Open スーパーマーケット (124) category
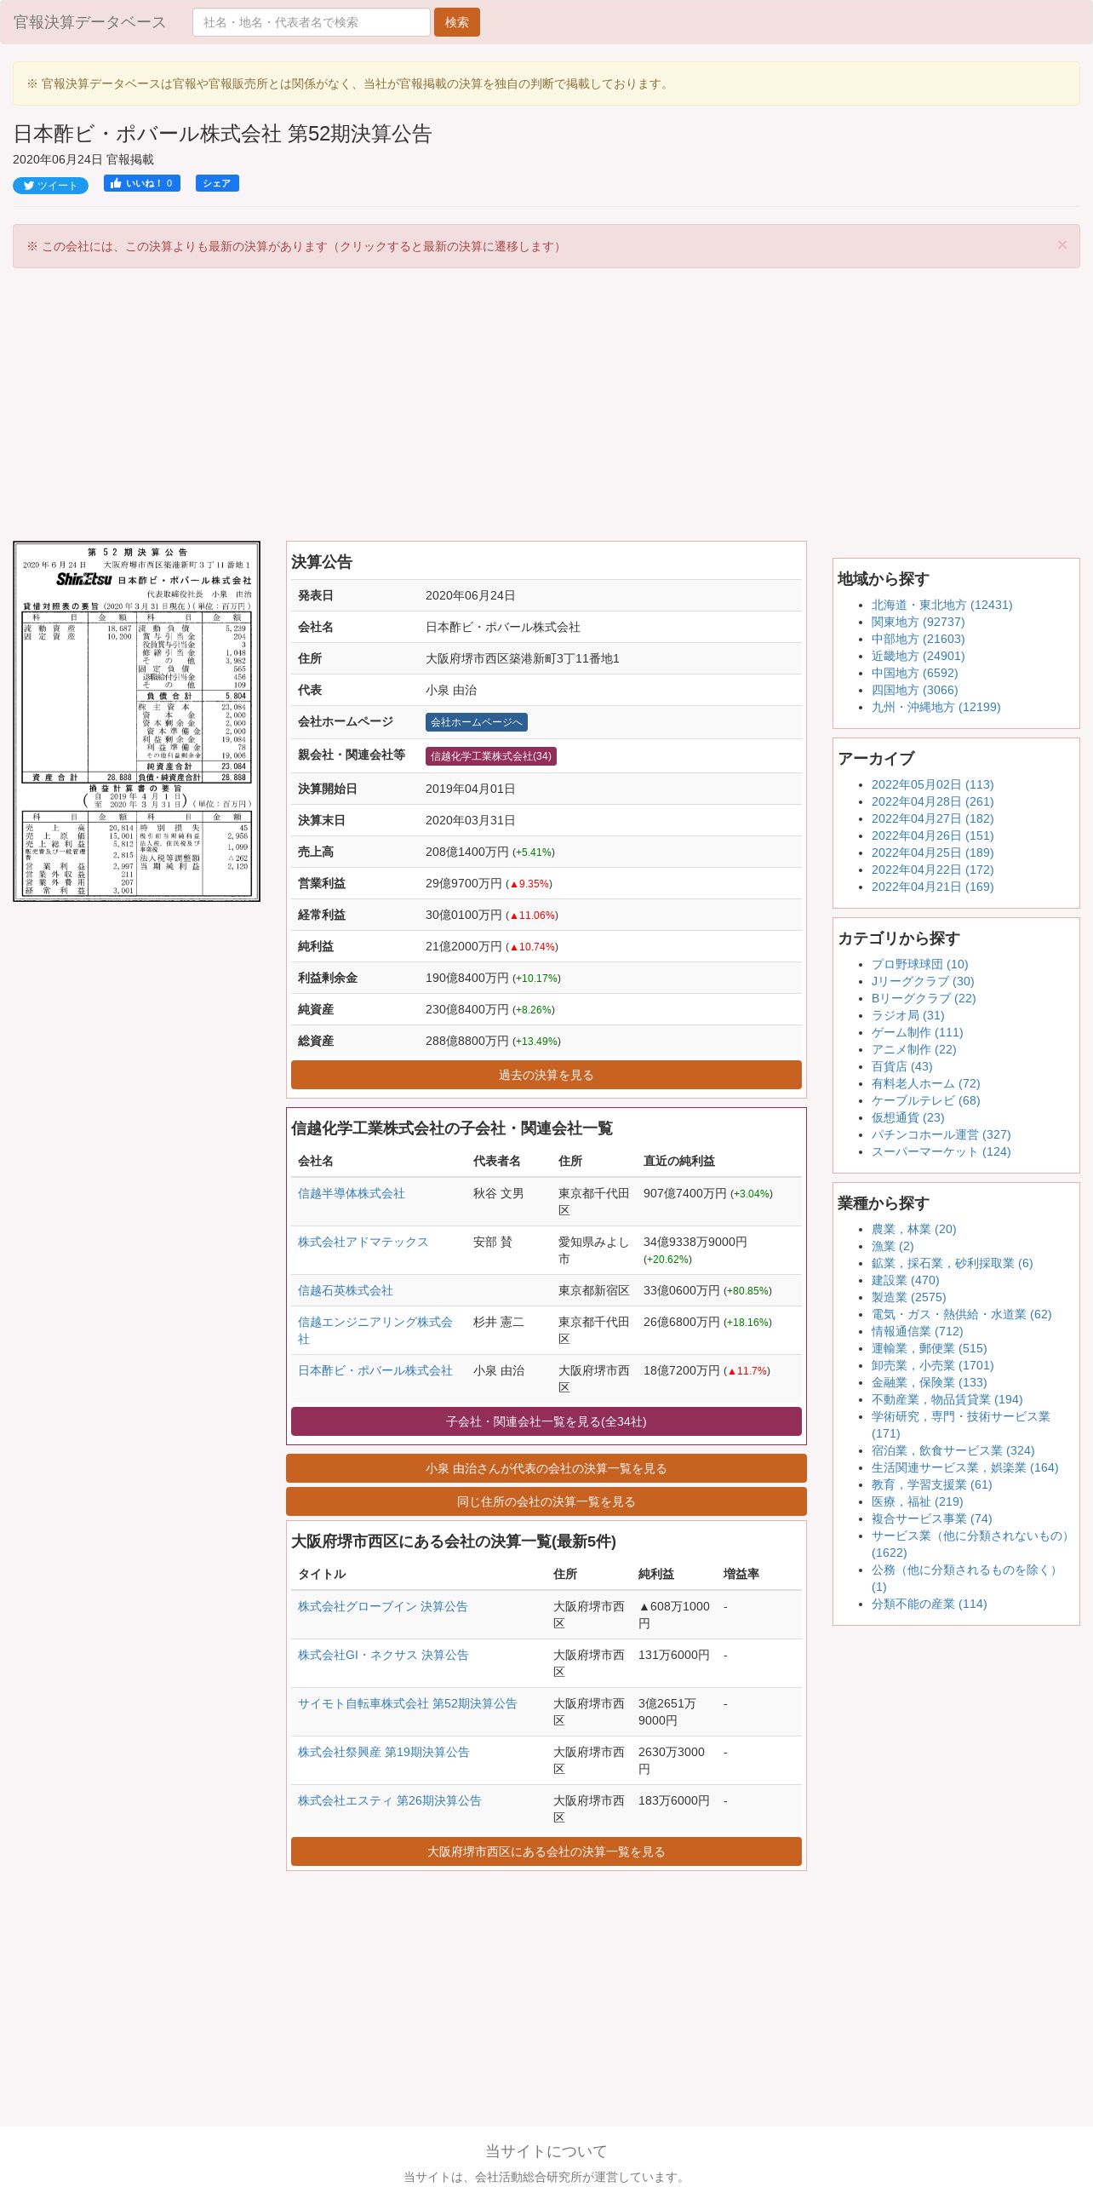 [x=941, y=1151]
